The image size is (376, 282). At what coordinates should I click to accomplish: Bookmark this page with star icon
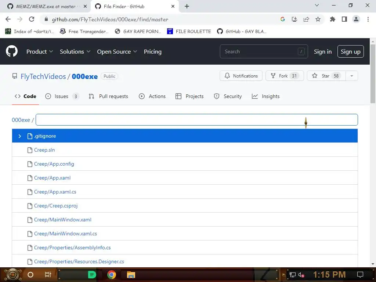(x=318, y=19)
